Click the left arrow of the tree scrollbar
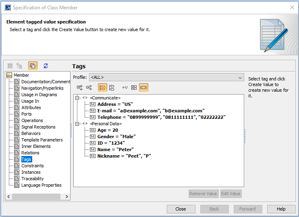 (8, 196)
